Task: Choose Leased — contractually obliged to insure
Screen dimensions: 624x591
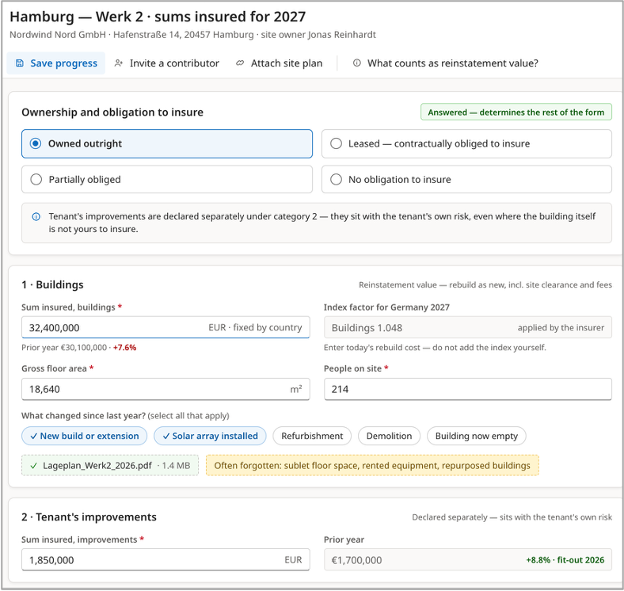Action: tap(466, 143)
